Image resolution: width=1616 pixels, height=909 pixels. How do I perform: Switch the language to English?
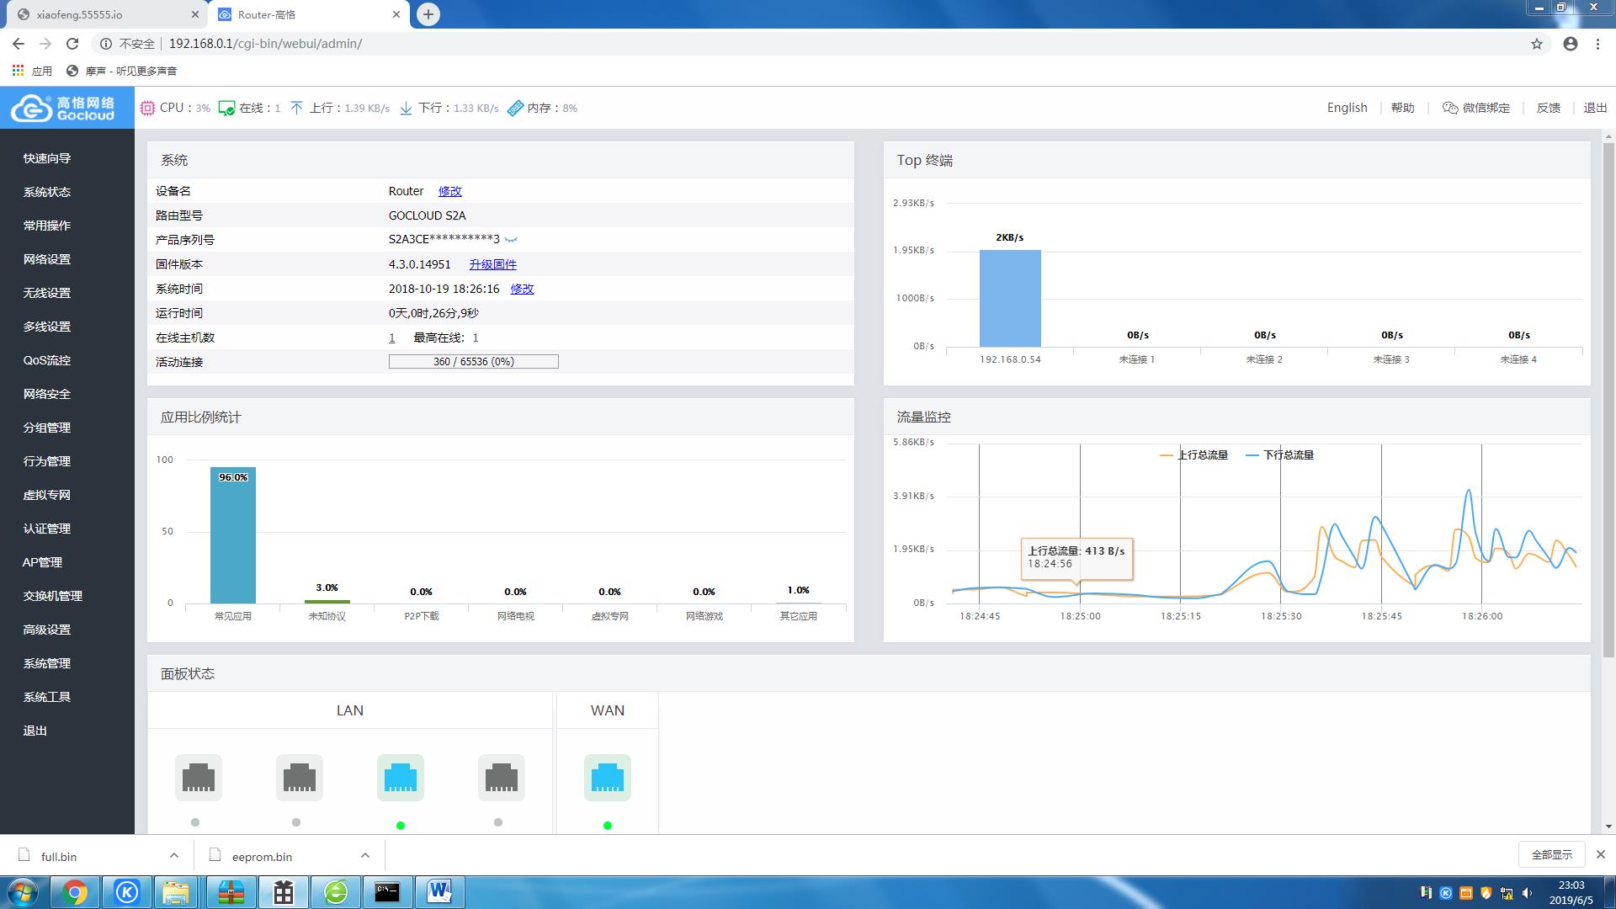point(1347,108)
